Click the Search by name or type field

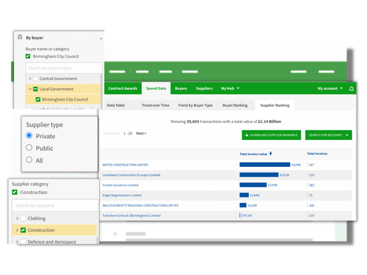(64, 68)
